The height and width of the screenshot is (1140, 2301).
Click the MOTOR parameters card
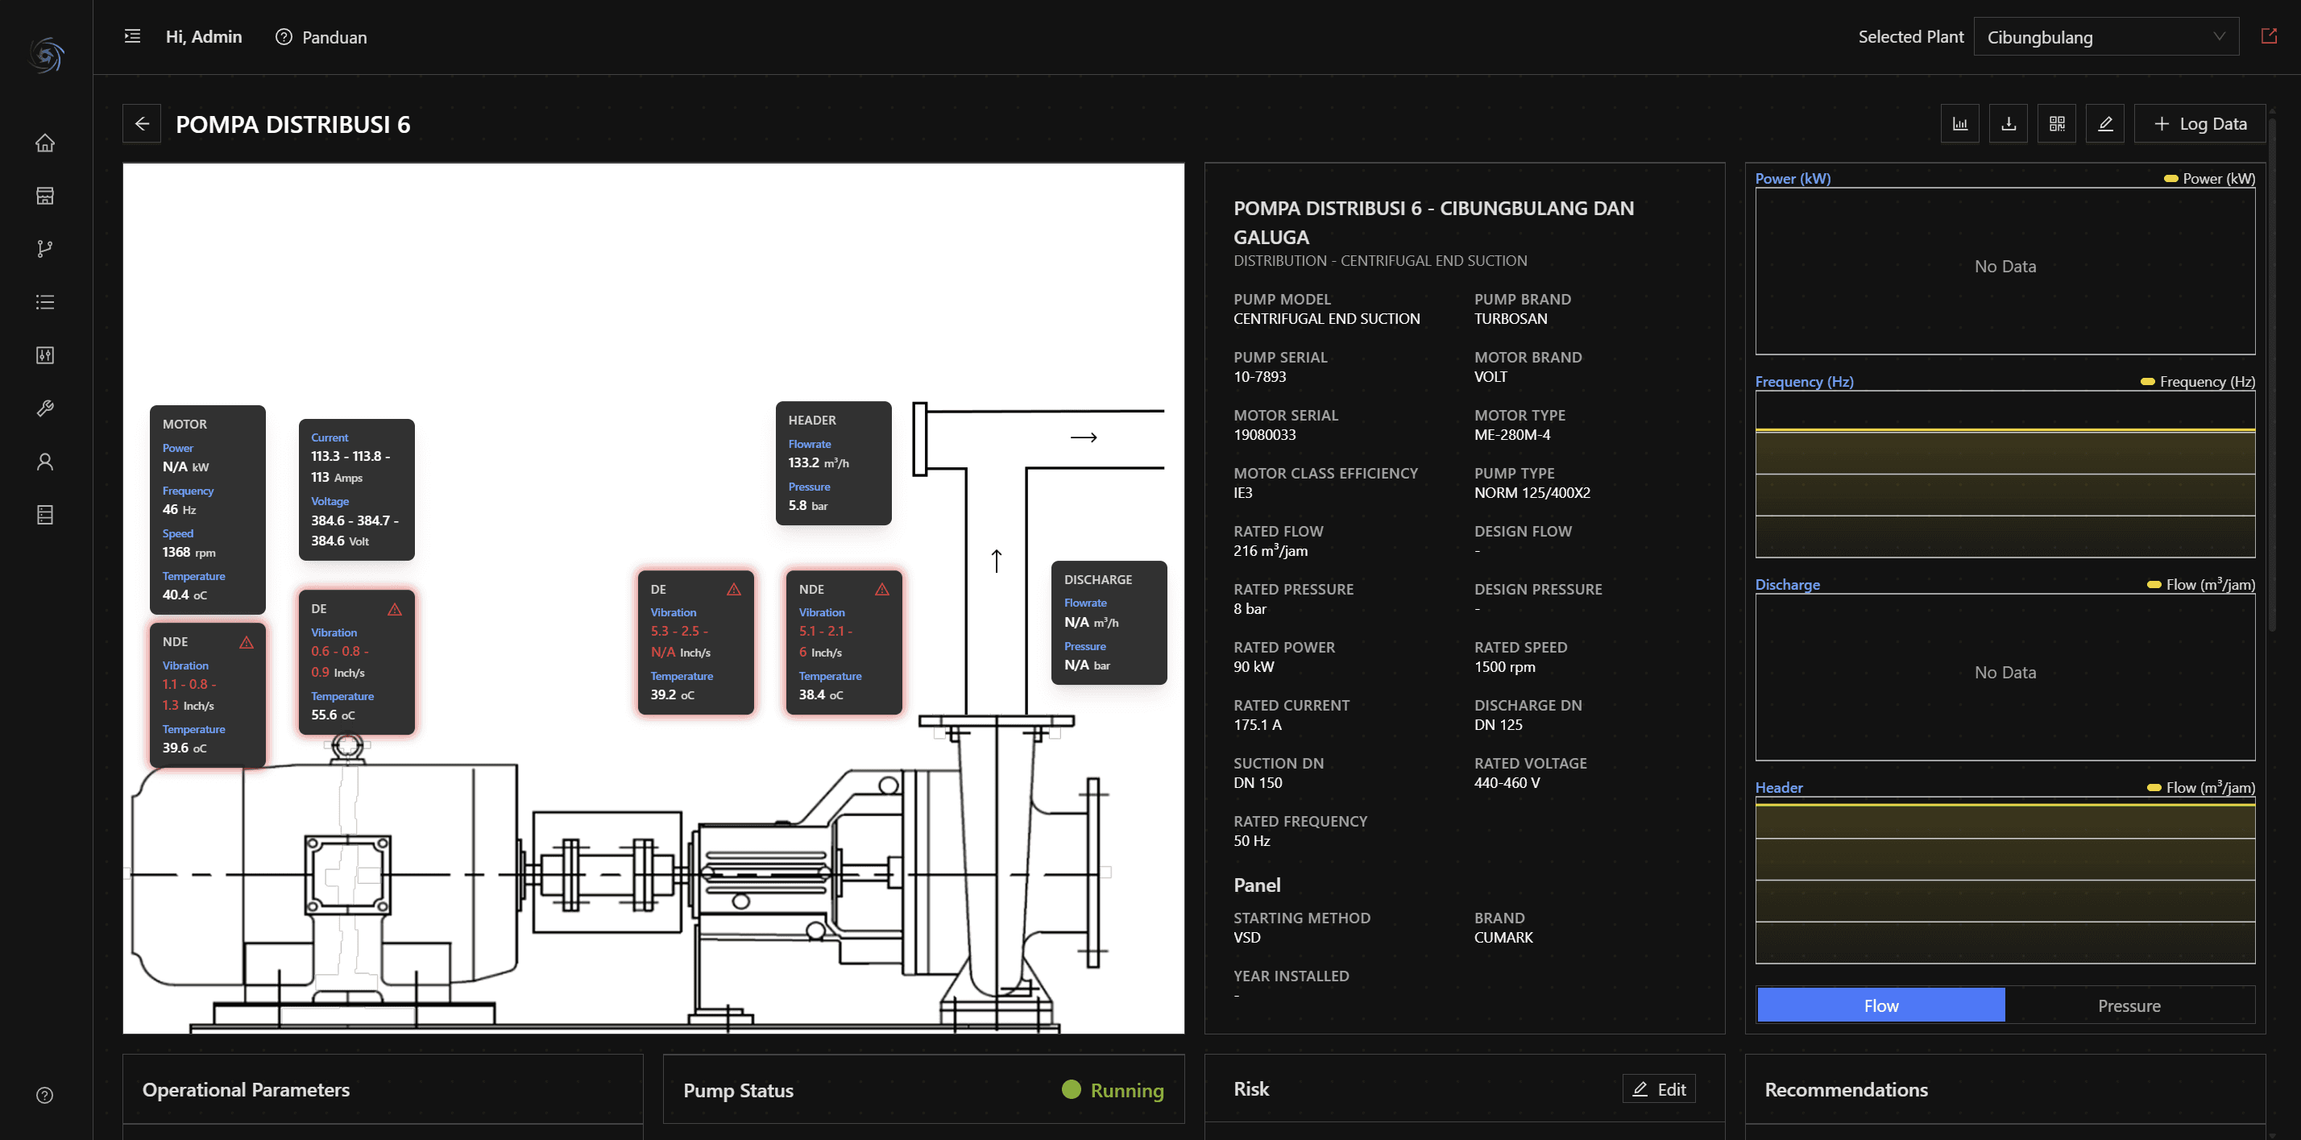(207, 509)
